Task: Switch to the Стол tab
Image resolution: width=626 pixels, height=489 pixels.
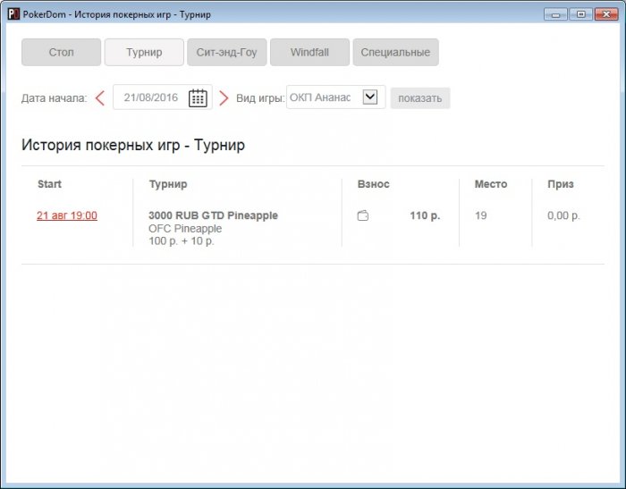Action: pyautogui.click(x=61, y=52)
